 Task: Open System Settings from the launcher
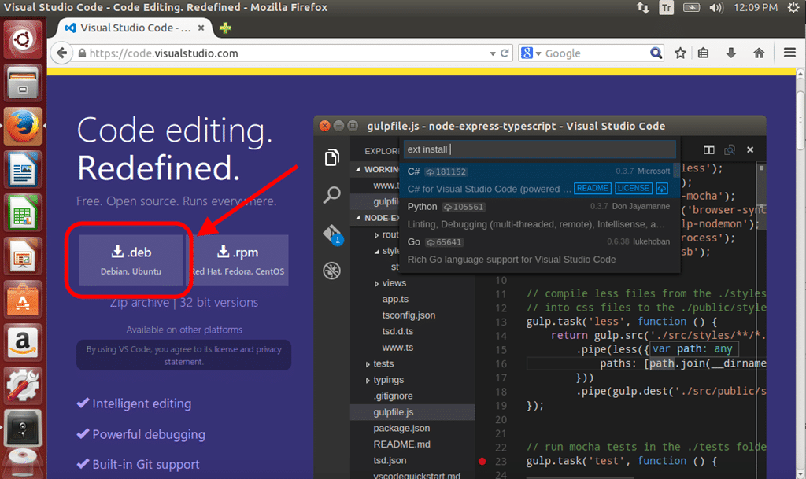tap(22, 385)
